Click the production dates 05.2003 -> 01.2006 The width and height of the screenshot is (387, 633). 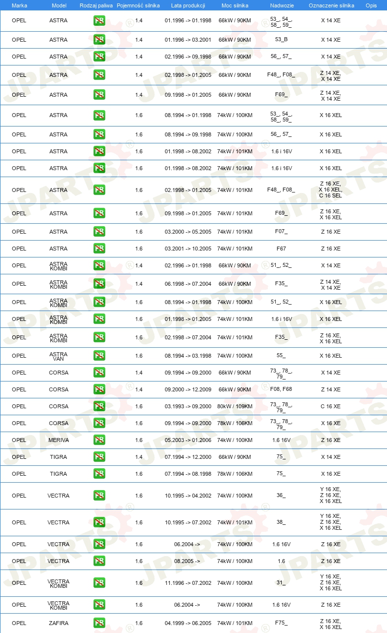(188, 440)
